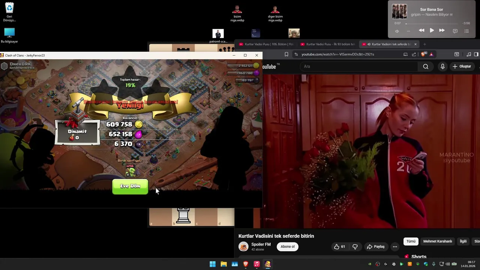Open the Clash of Clans taskbar icon

coord(268,264)
